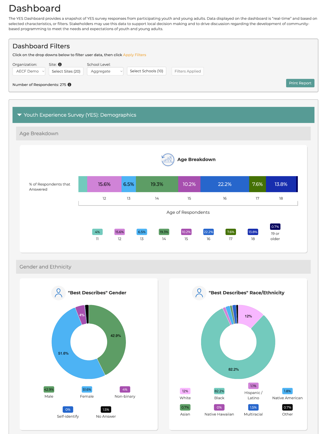Click the info icon next to Site
This screenshot has height=434, width=327.
60,65
